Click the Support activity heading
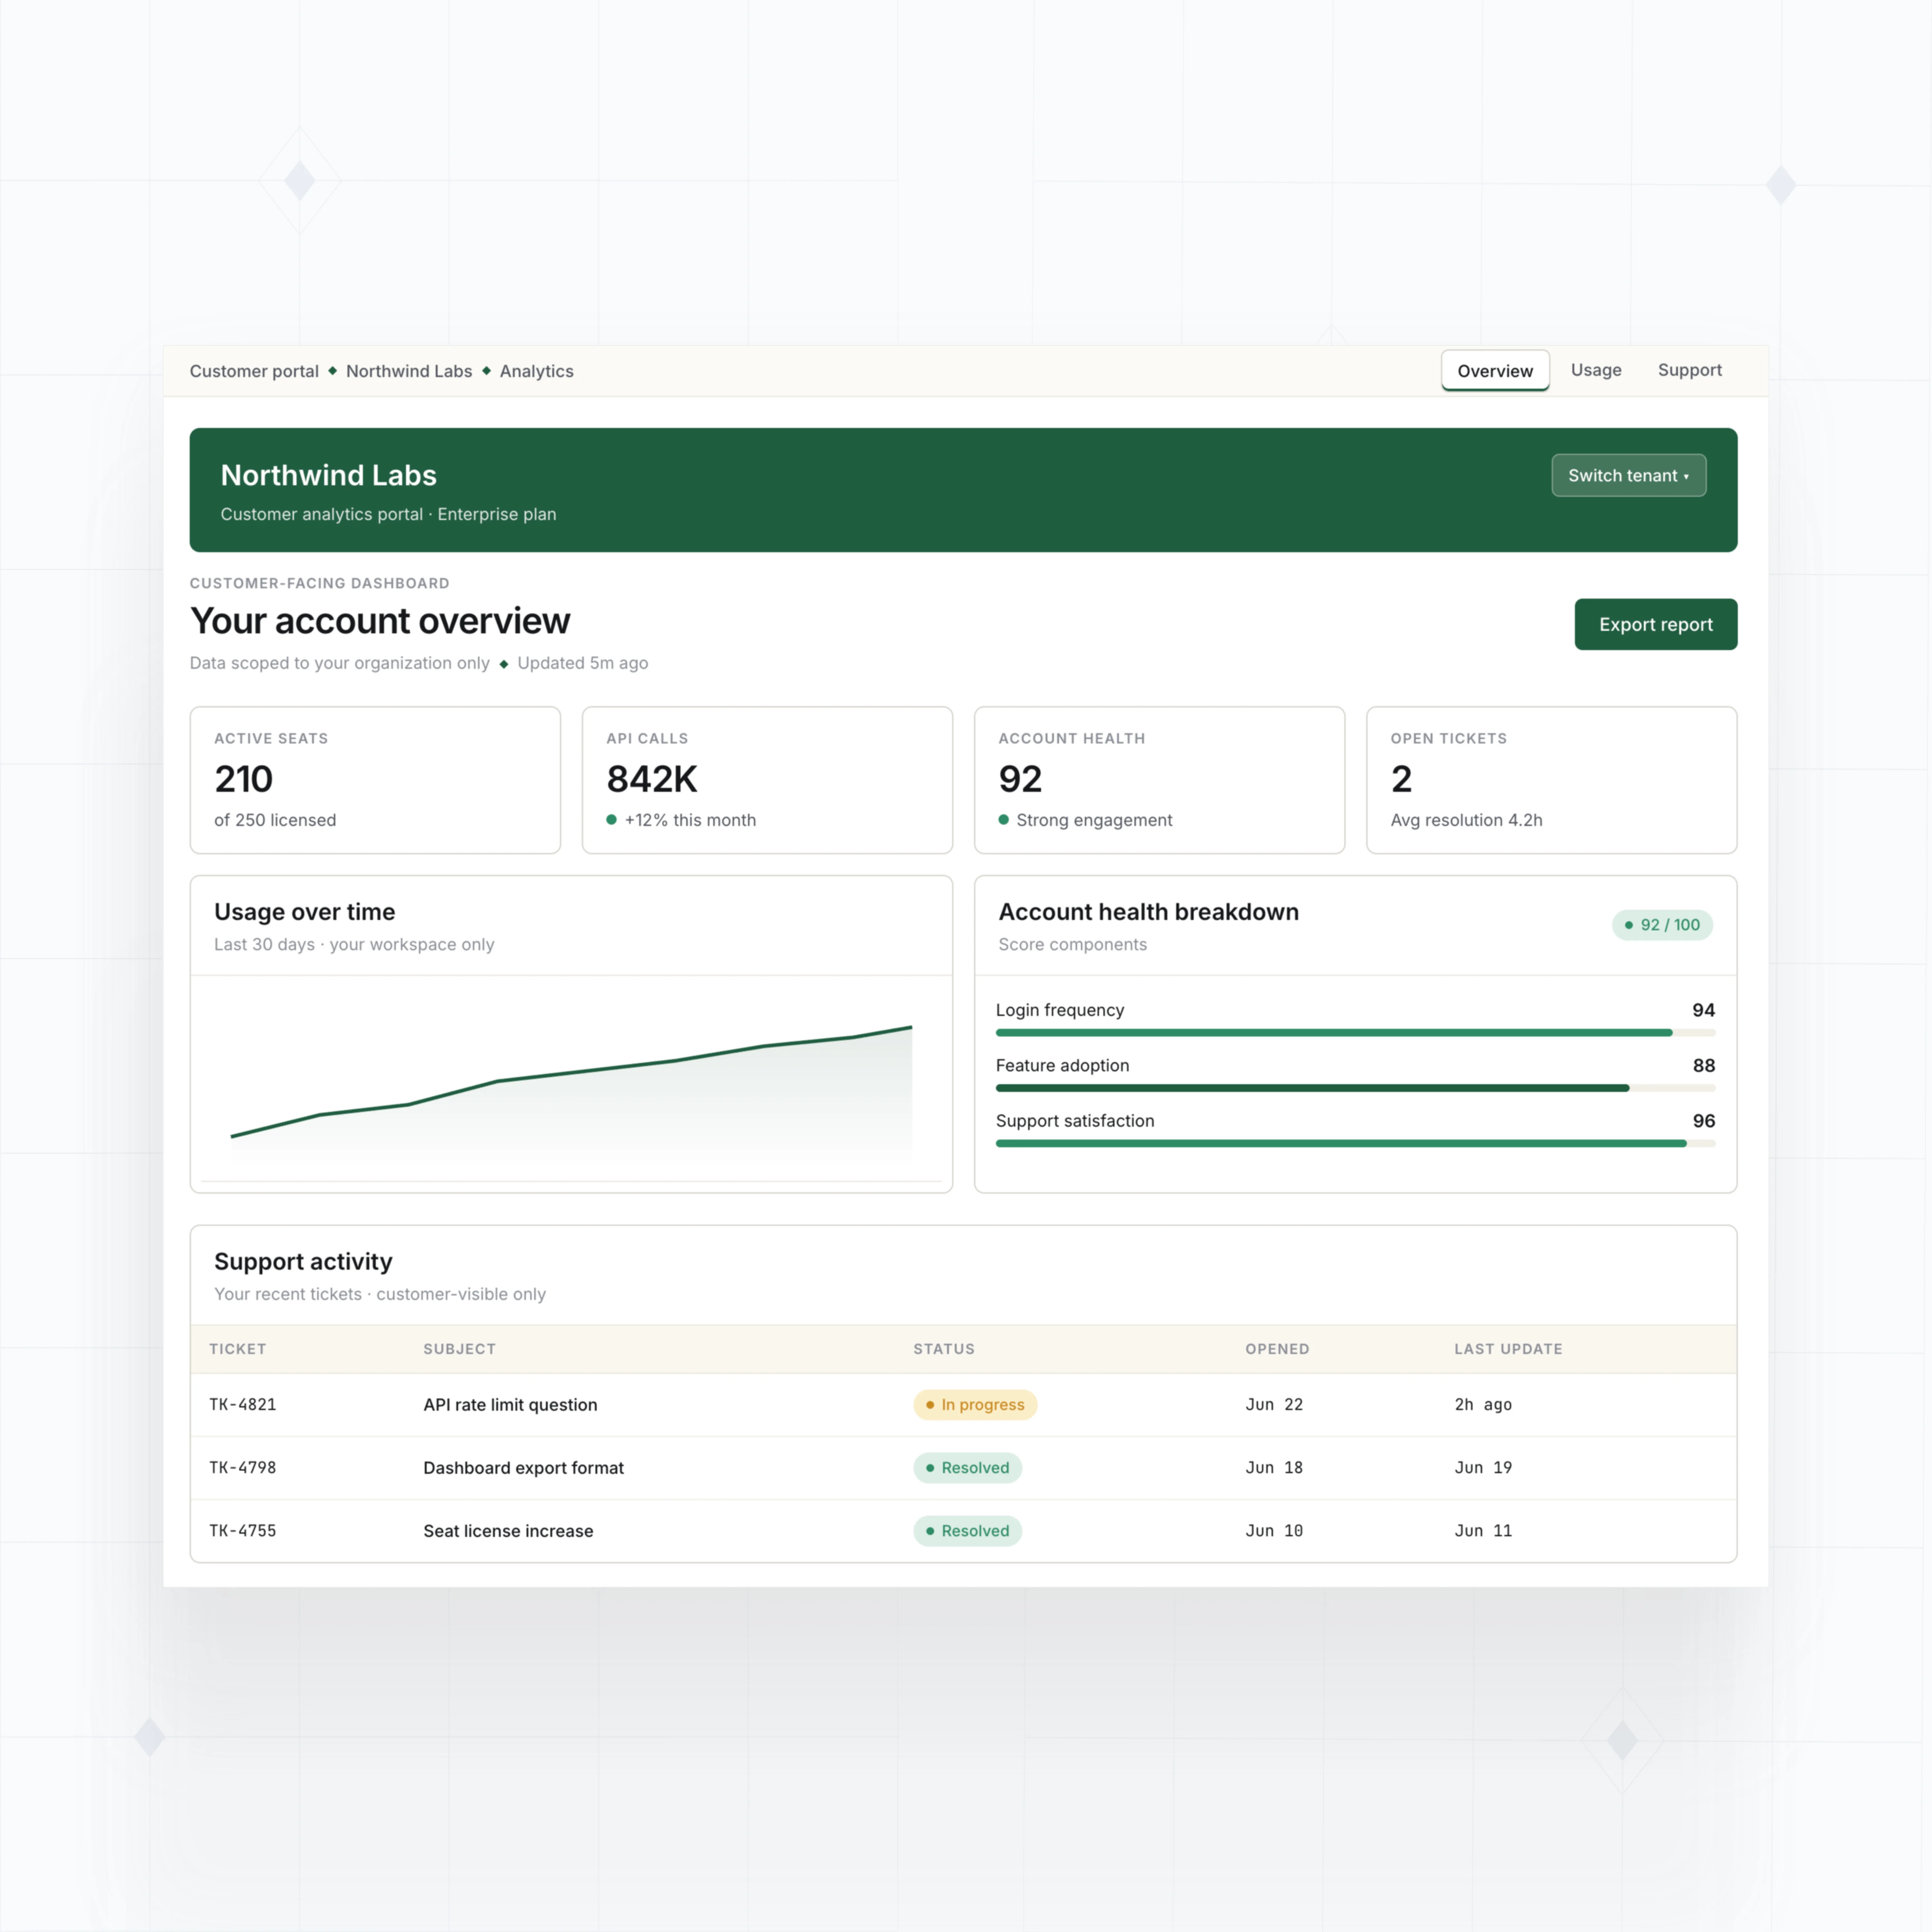1932x1932 pixels. click(303, 1262)
